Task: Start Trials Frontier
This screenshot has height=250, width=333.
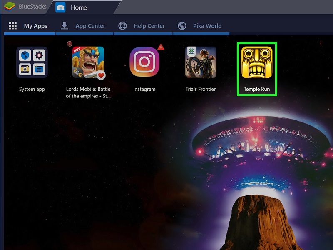Action: (201, 62)
